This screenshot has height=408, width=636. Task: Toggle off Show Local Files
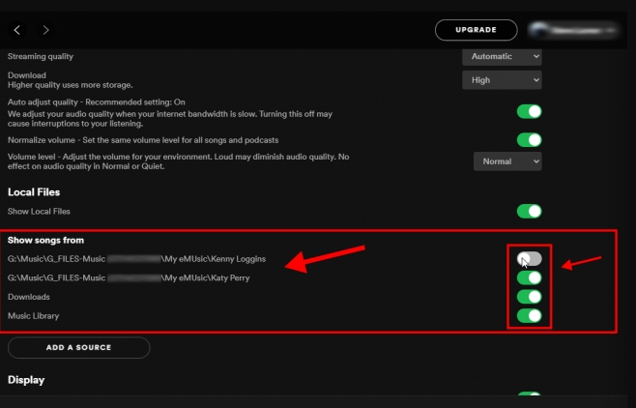point(529,211)
